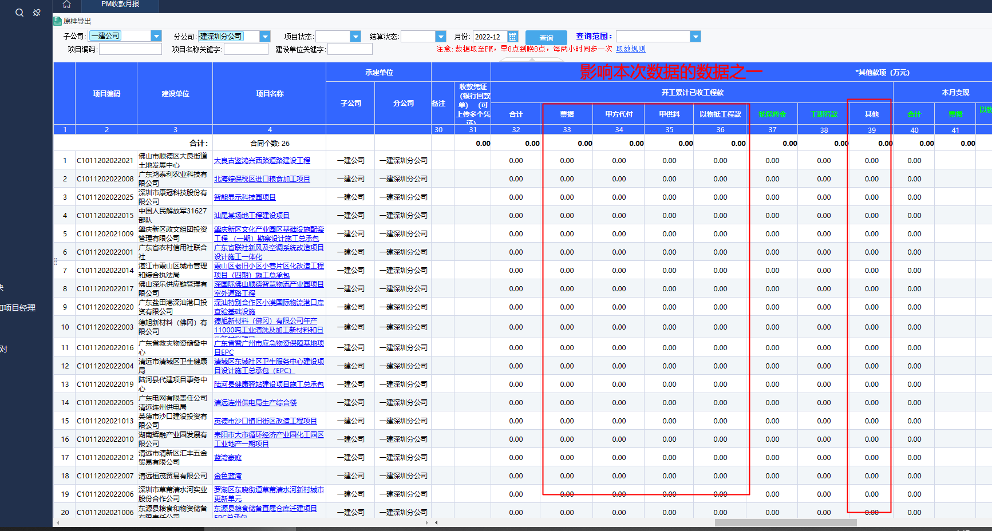The width and height of the screenshot is (992, 531).
Task: Focus the 项目编码 input field
Action: (x=131, y=49)
